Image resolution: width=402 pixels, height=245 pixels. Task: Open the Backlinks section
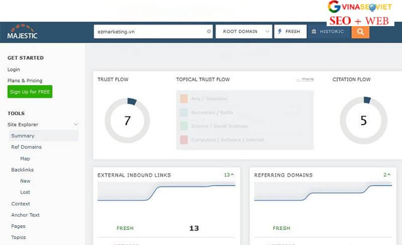point(22,170)
